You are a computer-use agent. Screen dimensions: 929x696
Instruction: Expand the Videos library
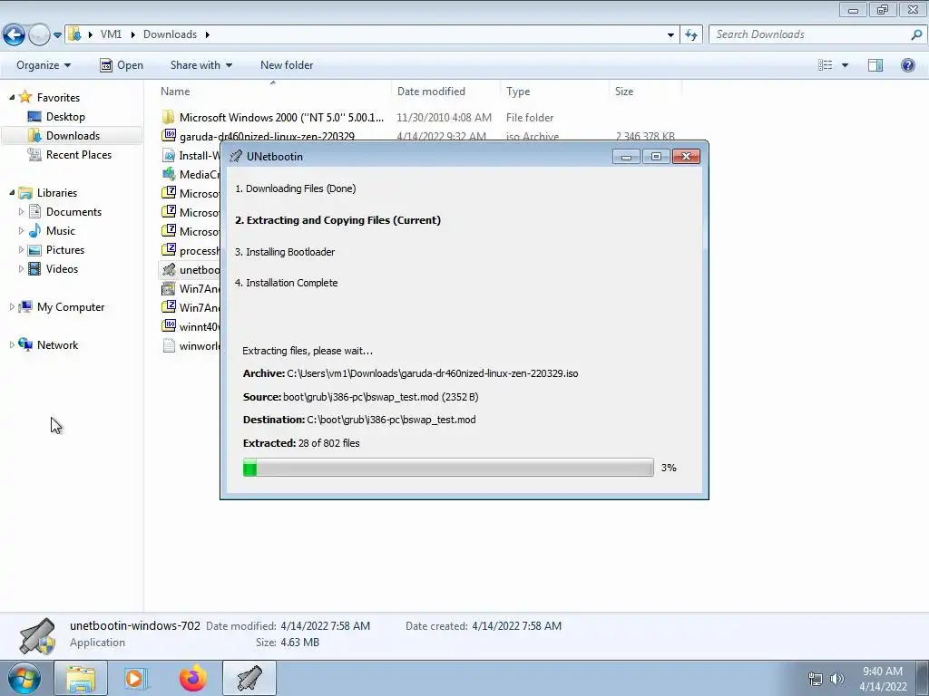click(22, 268)
